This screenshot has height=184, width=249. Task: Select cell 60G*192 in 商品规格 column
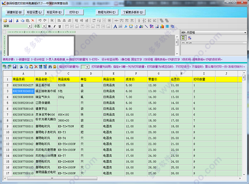pyautogui.click(x=68, y=115)
